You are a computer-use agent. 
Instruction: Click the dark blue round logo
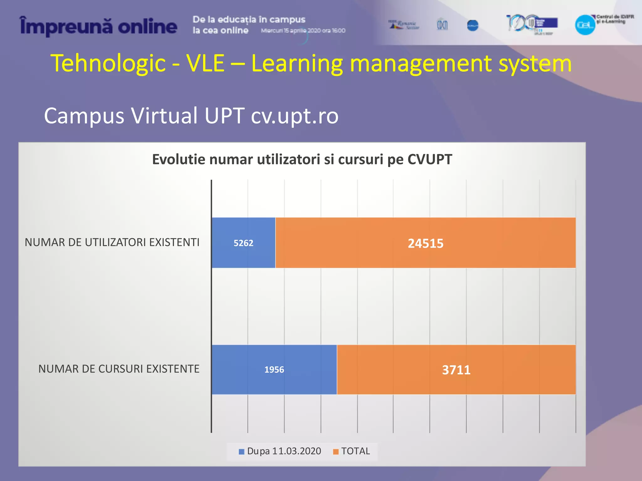[472, 25]
